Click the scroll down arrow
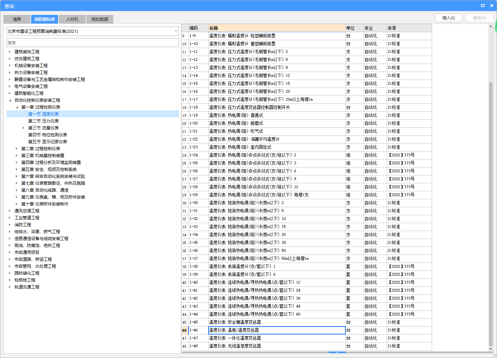This screenshot has width=497, height=358. [x=491, y=349]
